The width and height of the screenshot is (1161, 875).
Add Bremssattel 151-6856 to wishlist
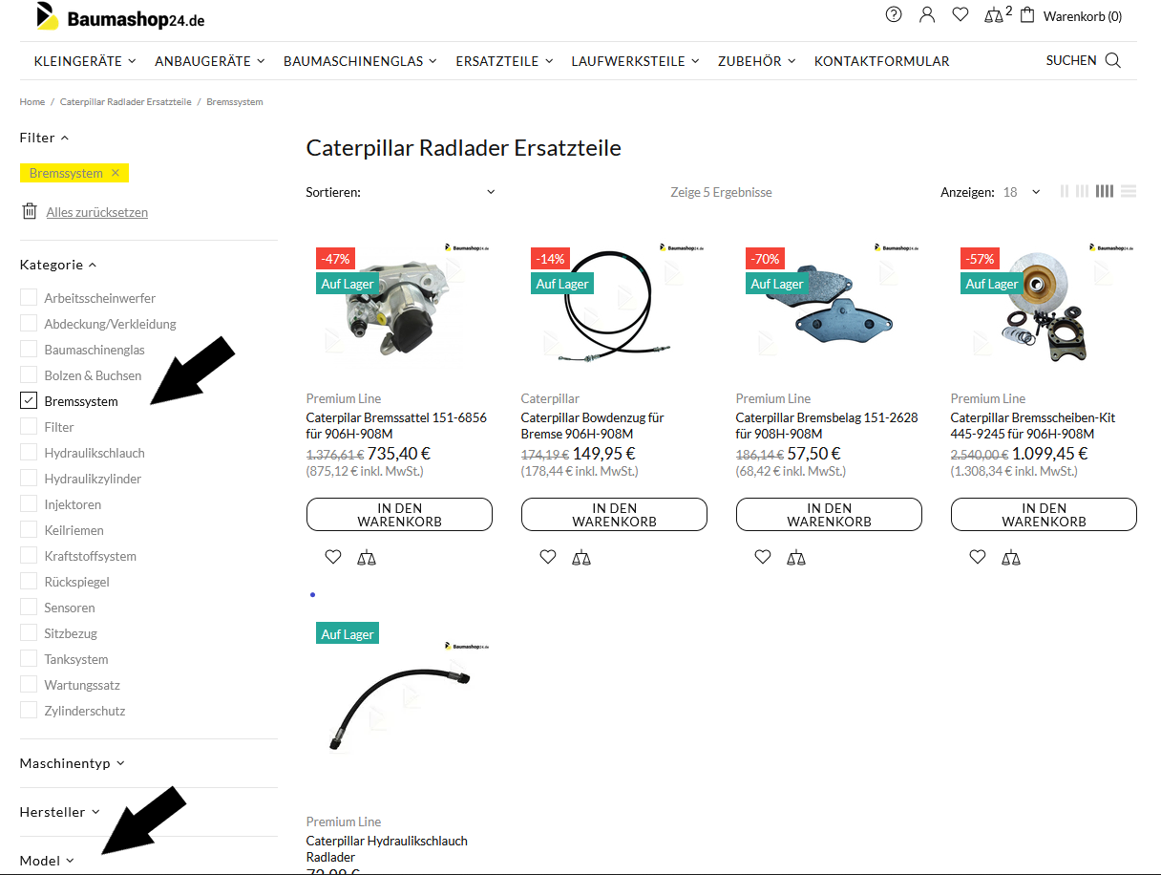coord(332,557)
